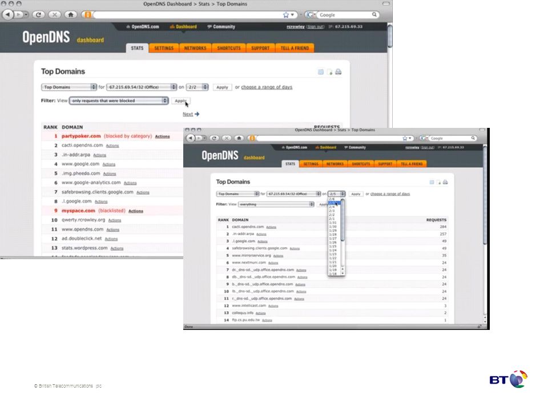Click the back arrow in the front window

(x=190, y=138)
